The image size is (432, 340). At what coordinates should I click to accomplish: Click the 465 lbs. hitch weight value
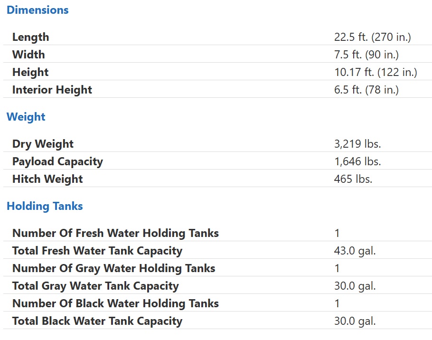[353, 179]
